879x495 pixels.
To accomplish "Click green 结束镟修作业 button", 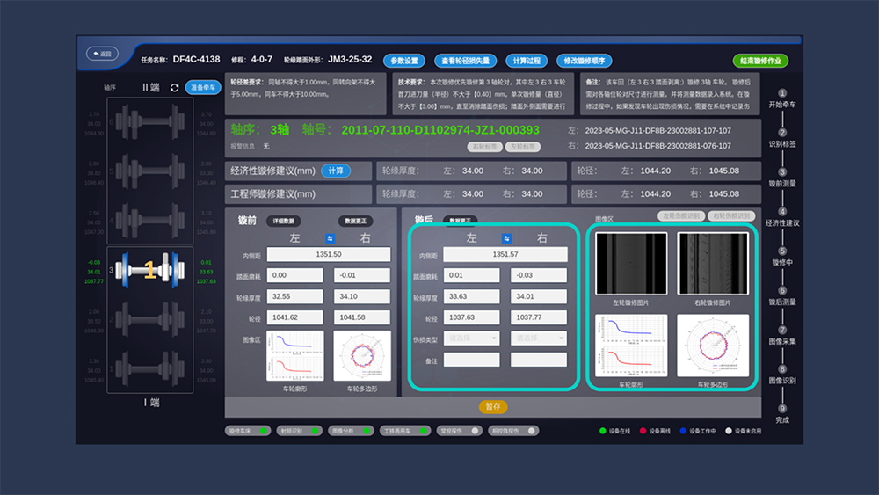I will pyautogui.click(x=760, y=61).
